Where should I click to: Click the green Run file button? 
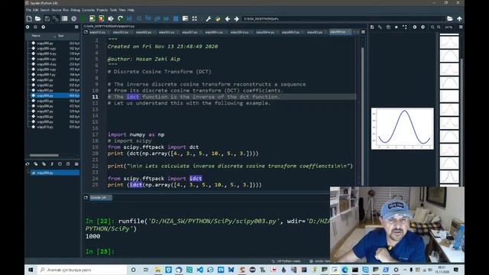click(83, 18)
